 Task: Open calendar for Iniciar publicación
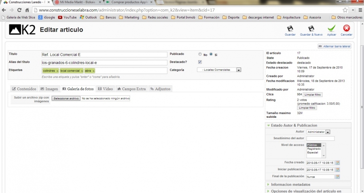[x=338, y=170]
